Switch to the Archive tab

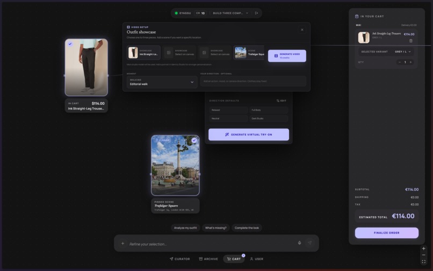pyautogui.click(x=208, y=259)
